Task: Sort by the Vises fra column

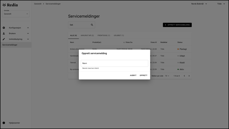Action: tap(127, 42)
